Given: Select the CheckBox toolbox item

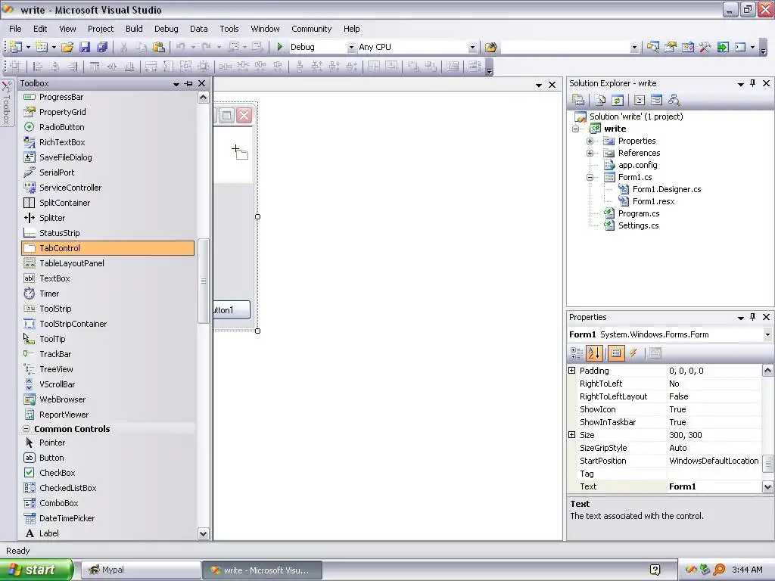Looking at the screenshot, I should (107, 473).
